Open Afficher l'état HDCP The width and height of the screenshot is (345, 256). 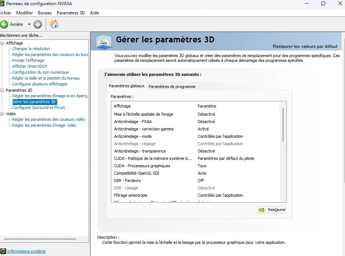point(30,66)
